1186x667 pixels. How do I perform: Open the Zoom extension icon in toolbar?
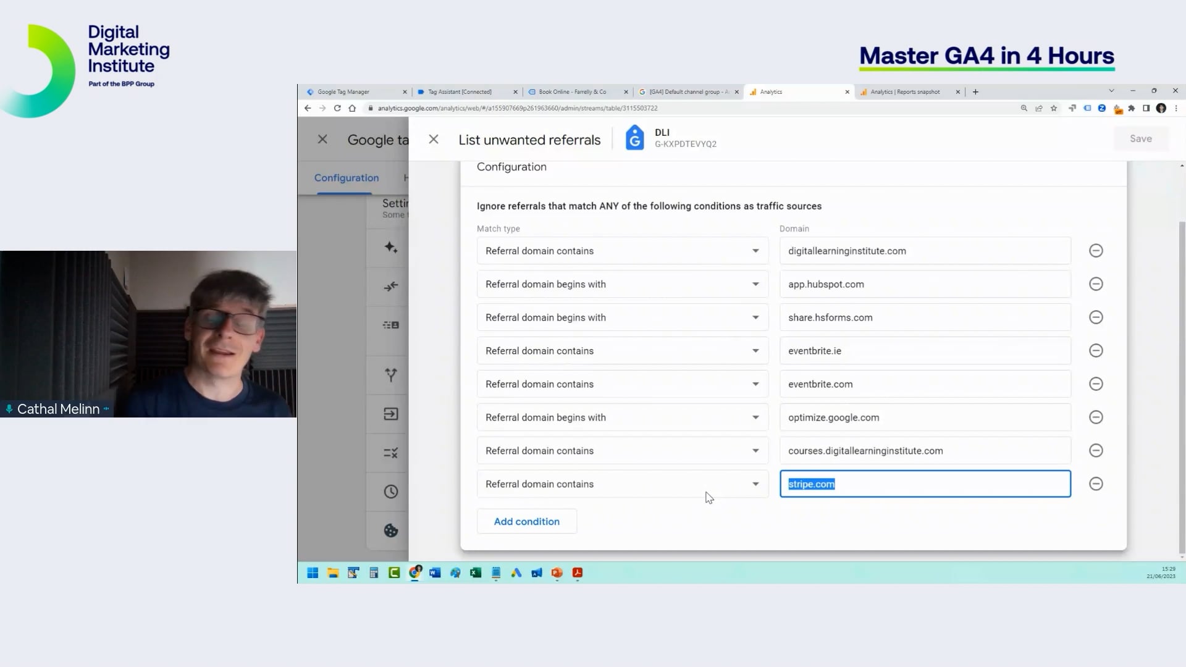tap(1103, 108)
